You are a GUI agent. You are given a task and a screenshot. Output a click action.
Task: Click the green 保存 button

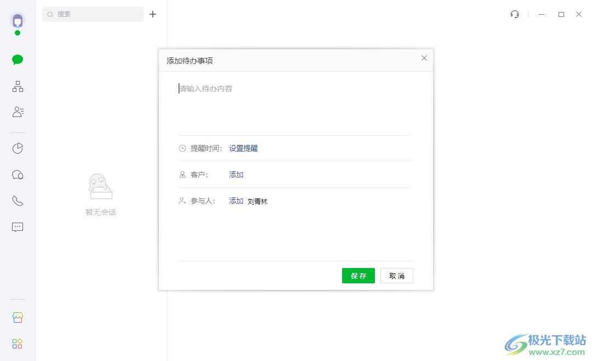tap(358, 276)
